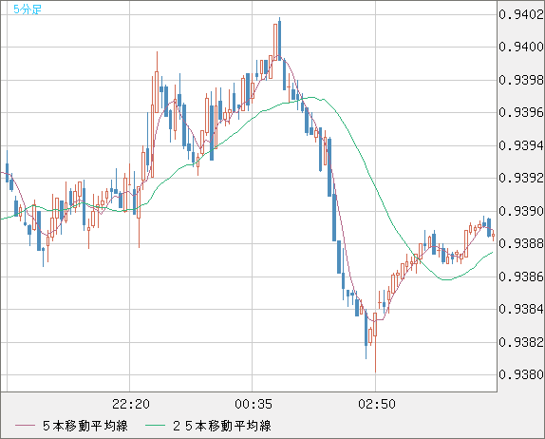Click the 0.9388 price axis label

coord(521,243)
